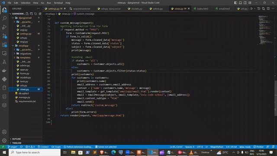
Task: Open the Python extension view
Action: (4, 79)
